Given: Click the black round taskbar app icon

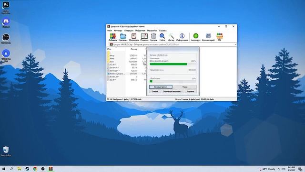Looking at the screenshot, I should pyautogui.click(x=43, y=169).
